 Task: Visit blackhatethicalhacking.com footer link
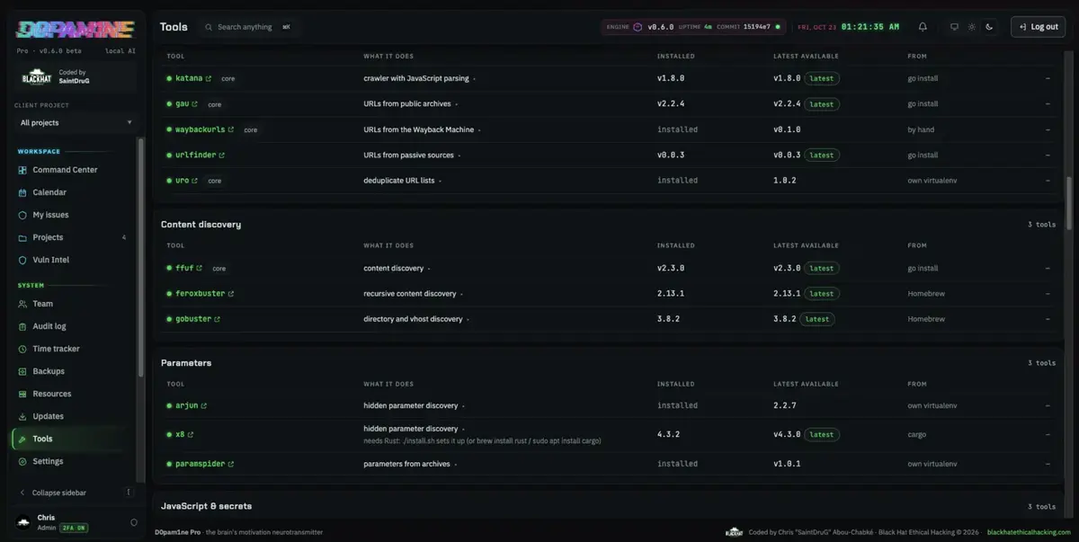click(1029, 532)
